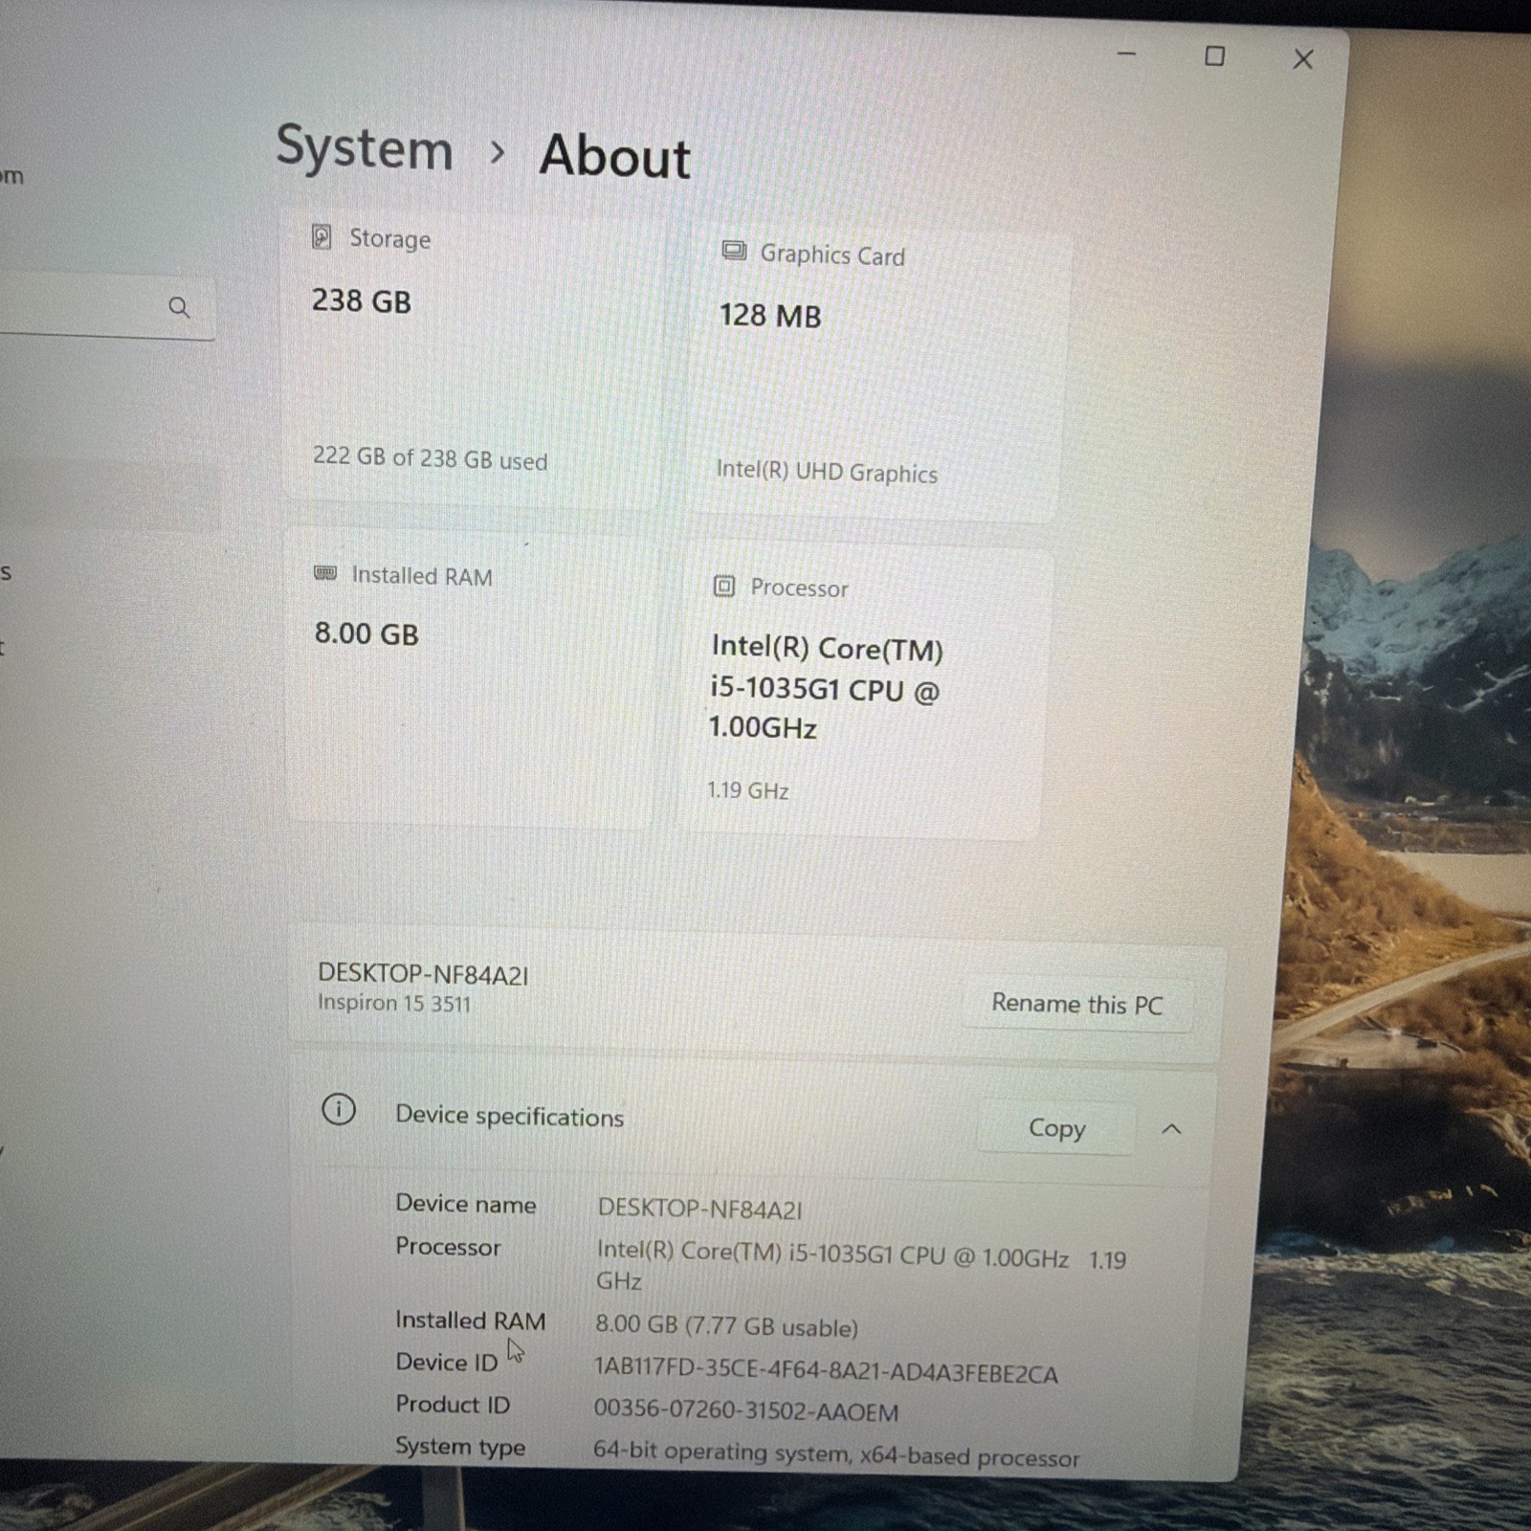Click the System type label
The width and height of the screenshot is (1531, 1531).
pos(460,1446)
